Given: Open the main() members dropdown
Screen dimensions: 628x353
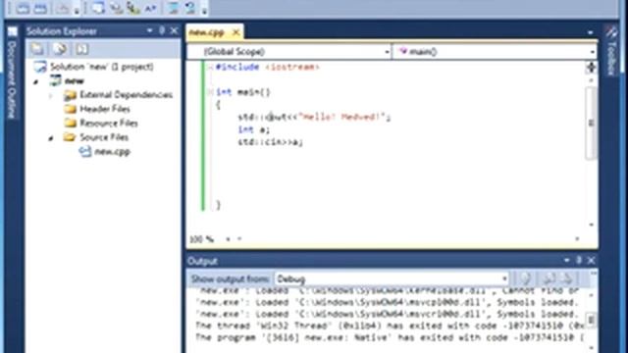Looking at the screenshot, I should point(592,52).
